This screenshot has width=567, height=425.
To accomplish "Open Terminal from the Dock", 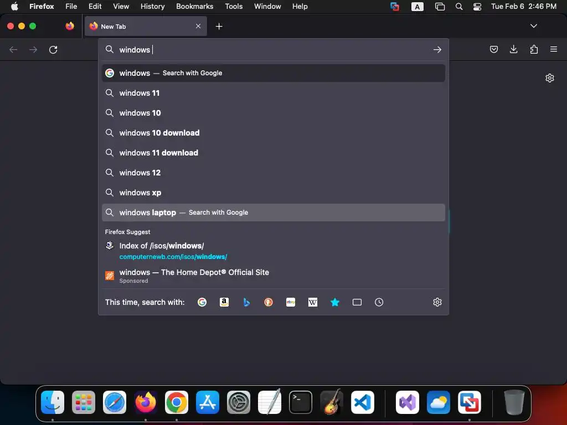I will pyautogui.click(x=301, y=402).
